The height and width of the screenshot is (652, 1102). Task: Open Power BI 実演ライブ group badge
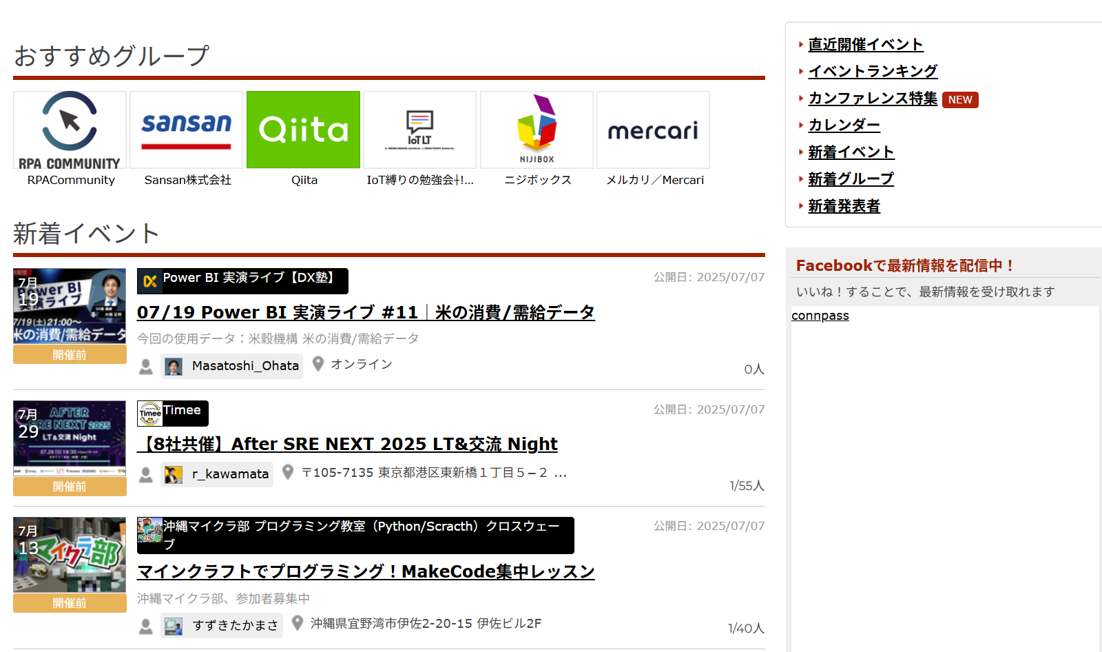click(x=242, y=281)
